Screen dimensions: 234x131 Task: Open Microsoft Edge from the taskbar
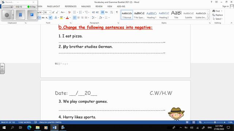point(29,127)
